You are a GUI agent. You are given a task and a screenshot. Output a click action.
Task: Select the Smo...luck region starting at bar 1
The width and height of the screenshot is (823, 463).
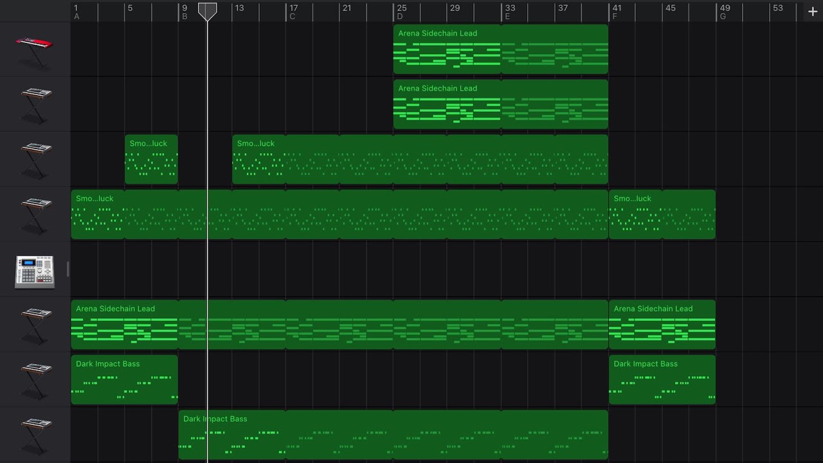(339, 215)
